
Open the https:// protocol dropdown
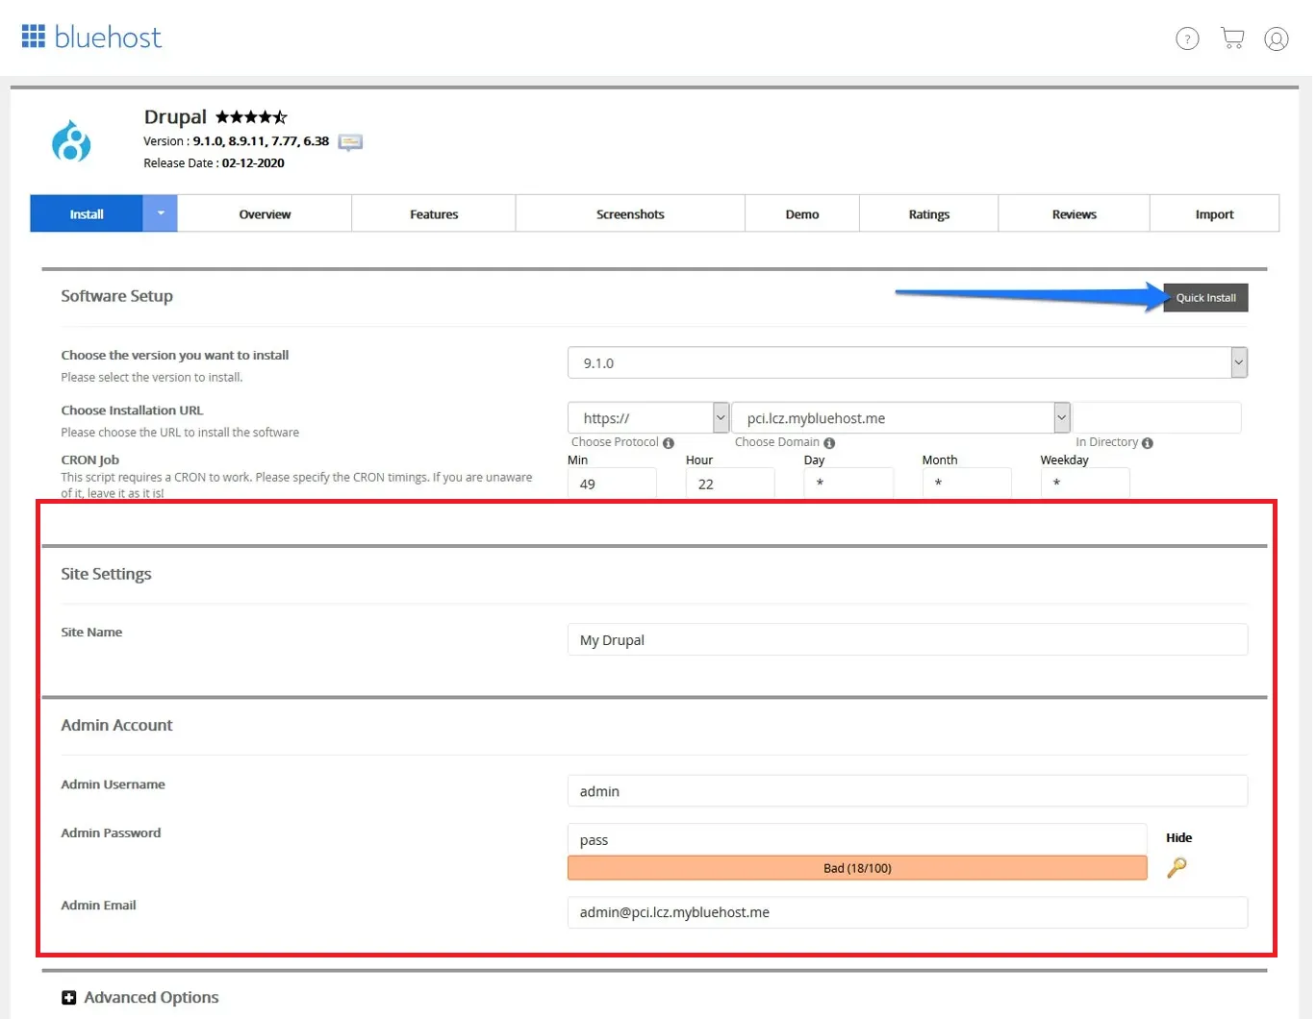(648, 417)
